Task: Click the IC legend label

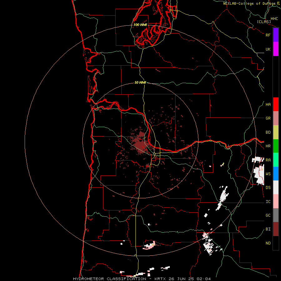Action: 268,202
